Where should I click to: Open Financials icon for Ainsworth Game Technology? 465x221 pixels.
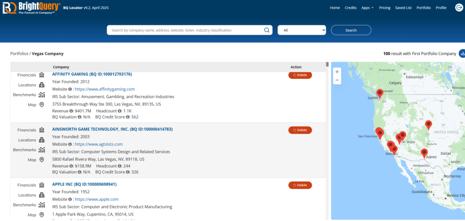point(42,130)
